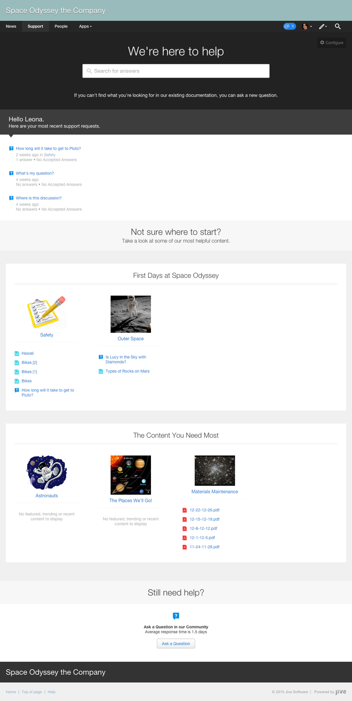Open the Types of Rocks on Mars link
Image resolution: width=352 pixels, height=701 pixels.
127,371
